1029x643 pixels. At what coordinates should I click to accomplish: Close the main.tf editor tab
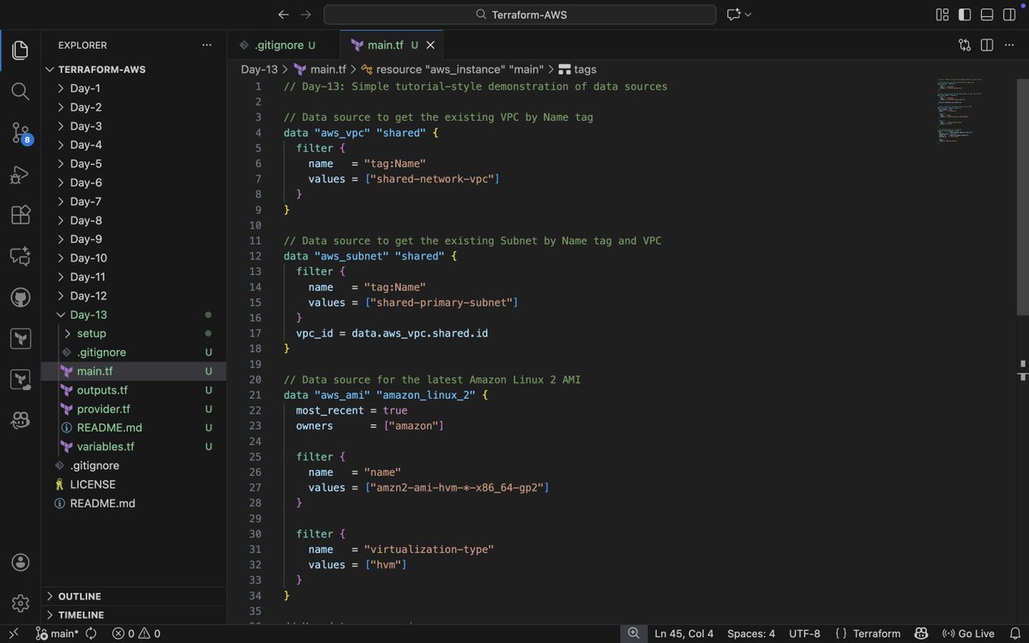click(430, 45)
